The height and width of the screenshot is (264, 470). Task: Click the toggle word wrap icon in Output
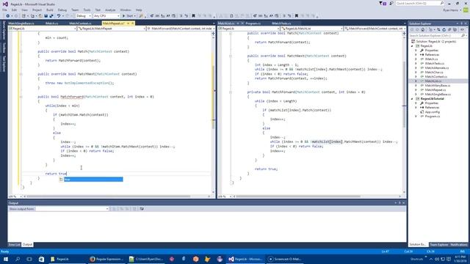coord(142,208)
